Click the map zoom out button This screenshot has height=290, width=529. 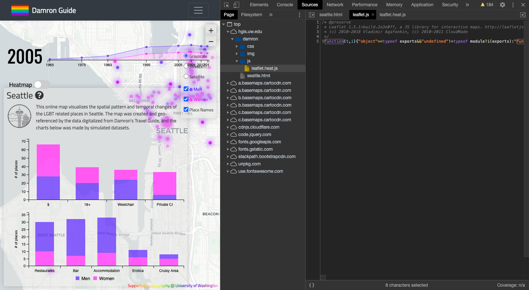[x=211, y=42]
